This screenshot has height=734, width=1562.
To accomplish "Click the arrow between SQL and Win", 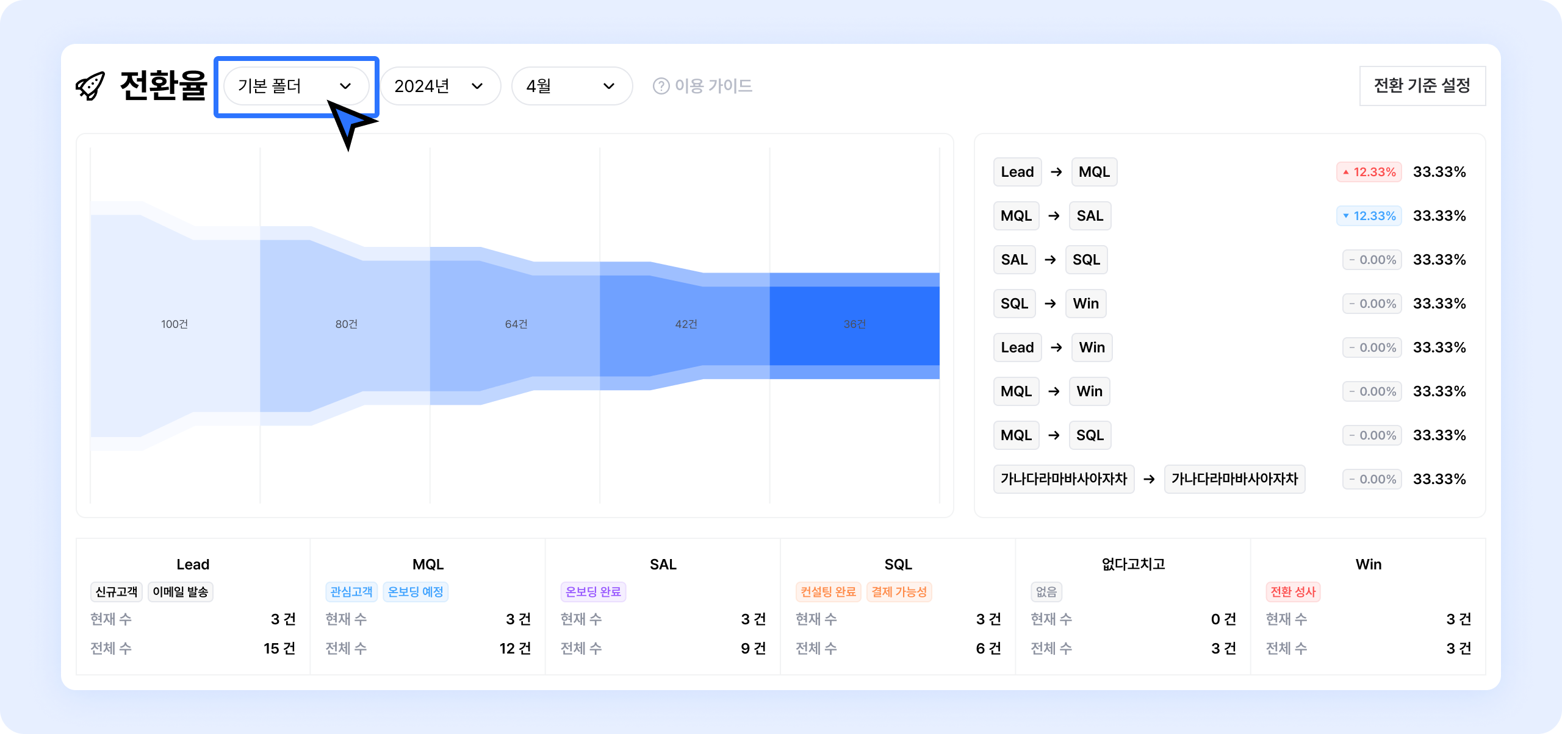I will (x=1050, y=304).
